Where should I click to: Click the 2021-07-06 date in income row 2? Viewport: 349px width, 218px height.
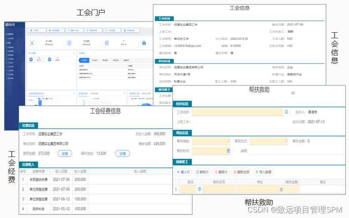(x=61, y=189)
